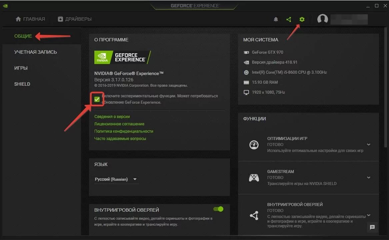The height and width of the screenshot is (240, 389).
Task: Click the 1920 x 1080, 75Hz text
Action: pos(268,92)
